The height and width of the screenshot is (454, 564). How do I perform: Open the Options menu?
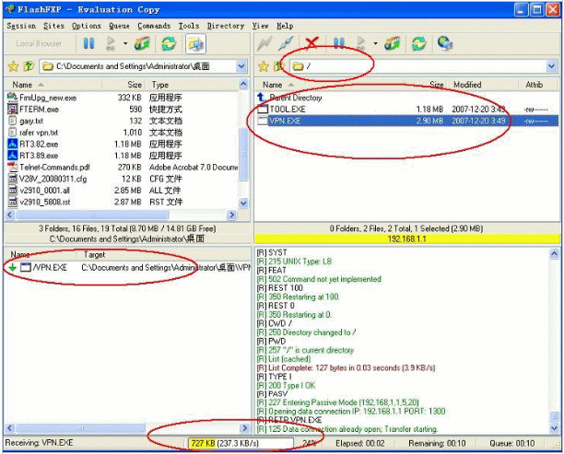point(87,26)
